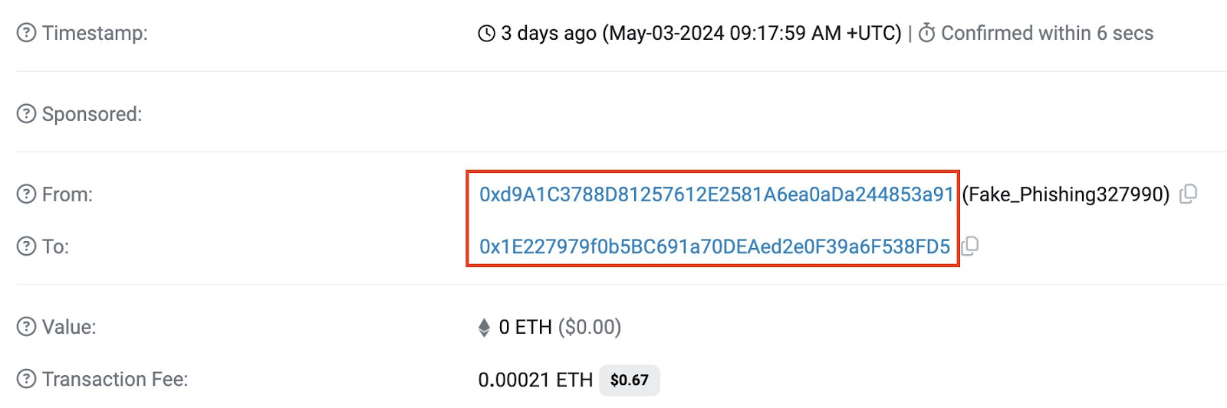This screenshot has width=1227, height=408.
Task: Open the From address 0xd9A1C378...853a91 link
Action: point(715,194)
